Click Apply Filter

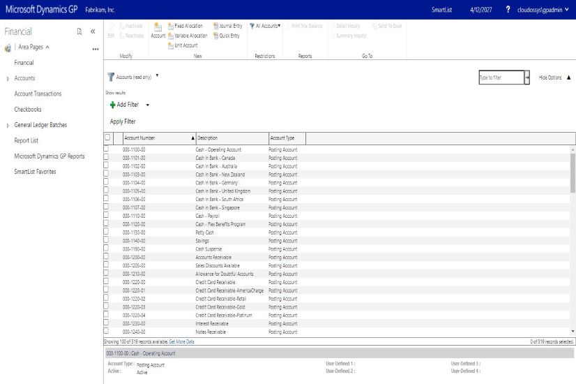(x=123, y=121)
